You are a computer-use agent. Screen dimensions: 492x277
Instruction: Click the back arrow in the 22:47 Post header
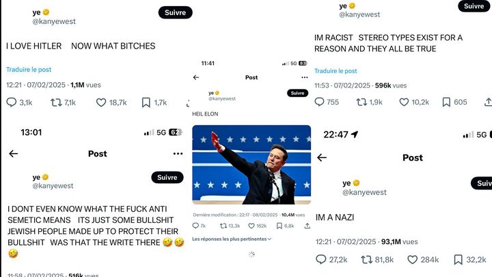322,157
